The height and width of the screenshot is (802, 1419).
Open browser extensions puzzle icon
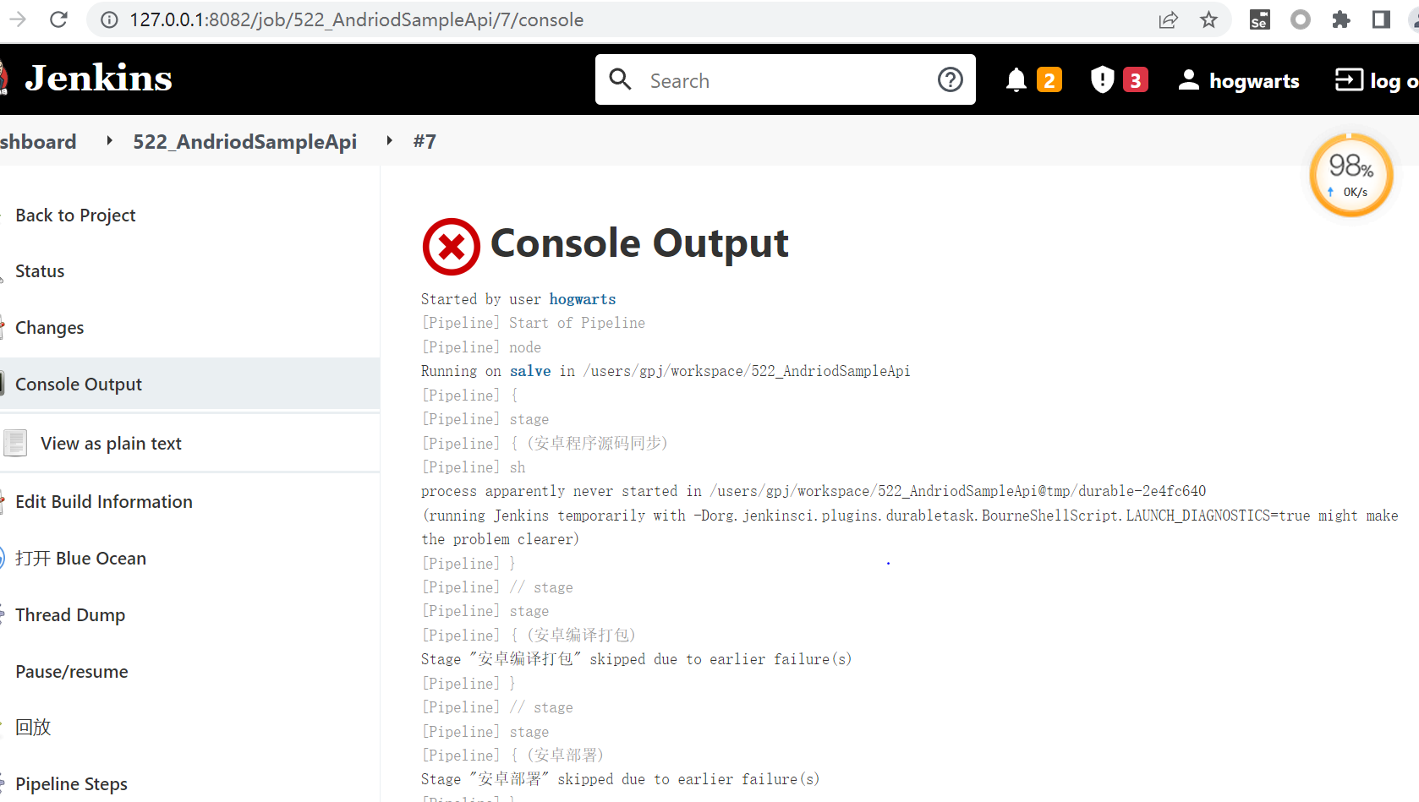click(1340, 19)
